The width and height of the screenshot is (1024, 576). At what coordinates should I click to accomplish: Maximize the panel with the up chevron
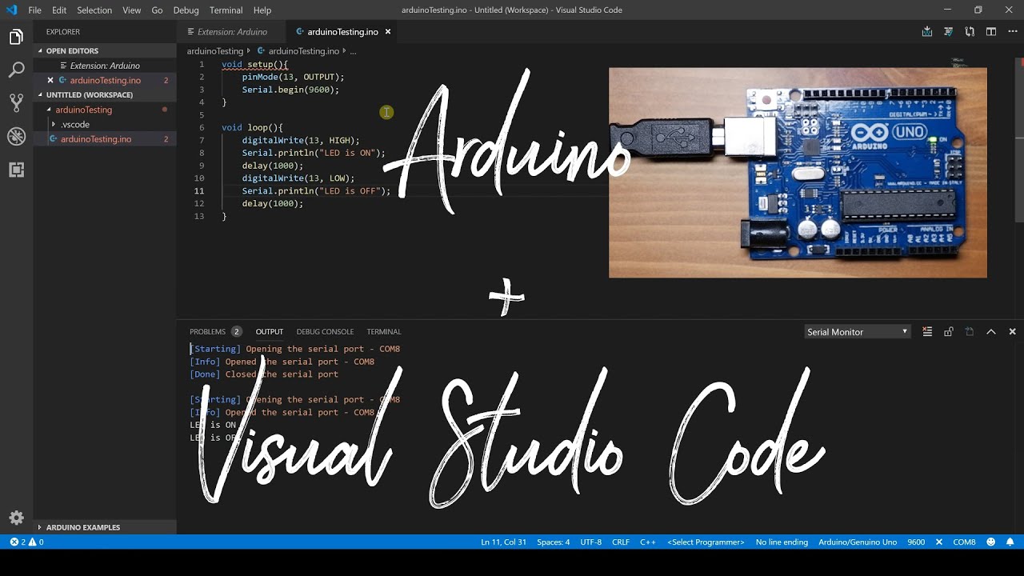pyautogui.click(x=990, y=331)
